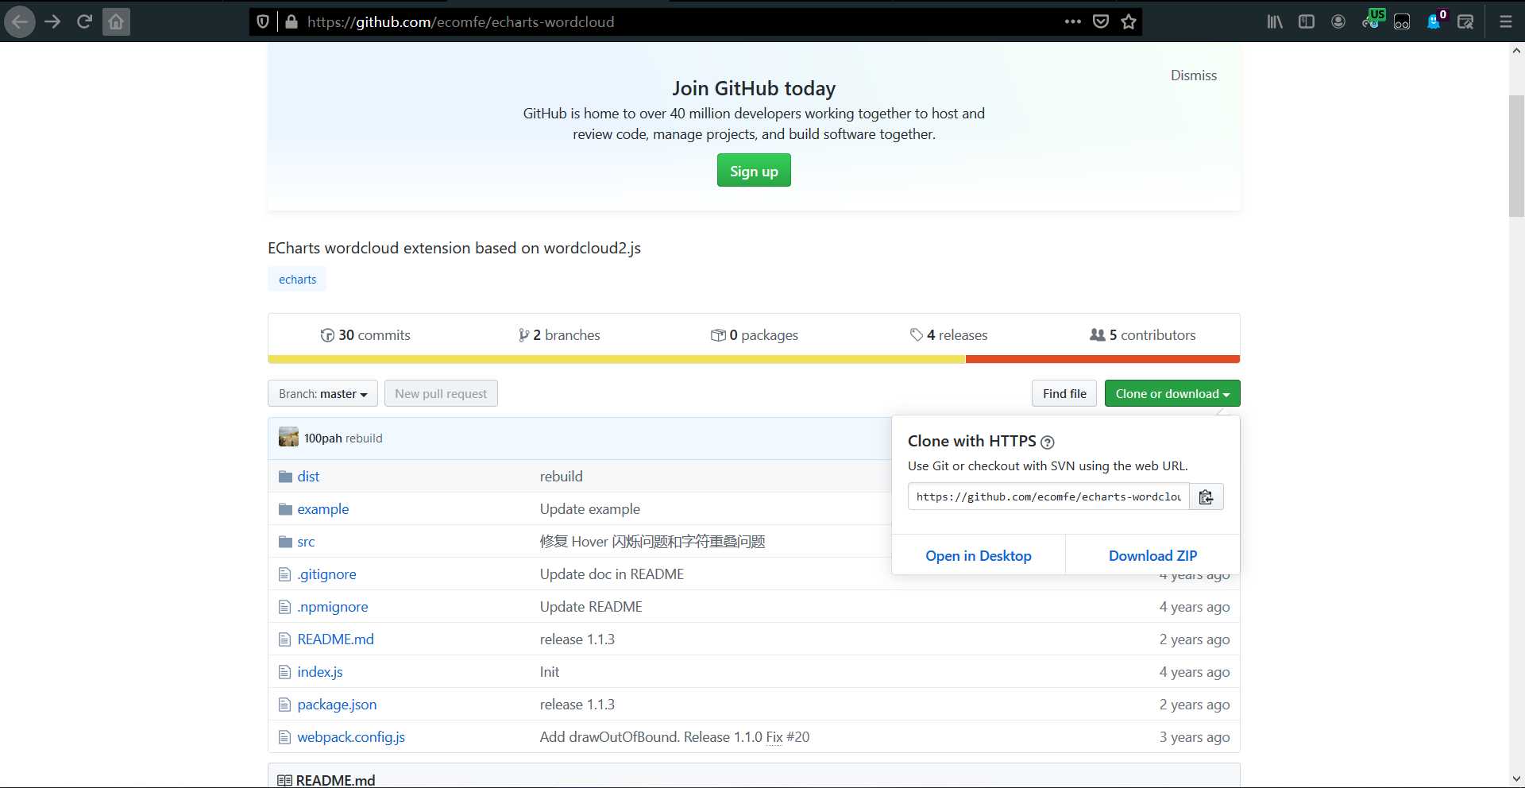Click the vertical scrollbar thumb
The height and width of the screenshot is (788, 1525).
coord(1516,156)
